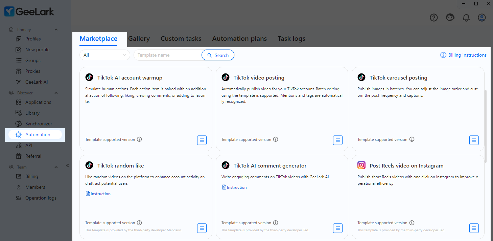
Task: Open Instruction link on TikTok AI comment generator
Action: pos(234,187)
